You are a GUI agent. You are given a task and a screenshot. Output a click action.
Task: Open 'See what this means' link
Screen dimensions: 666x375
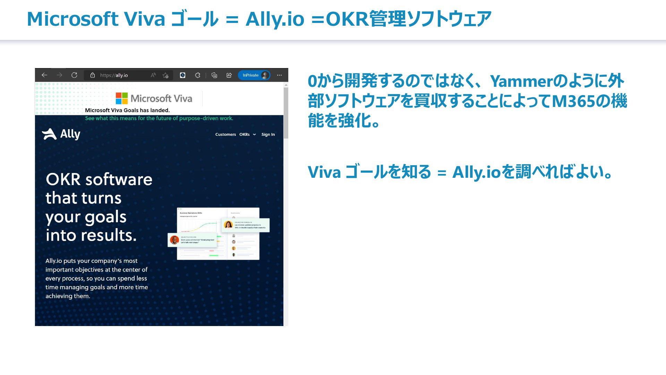pos(159,118)
